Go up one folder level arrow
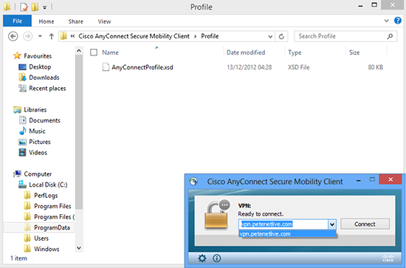 click(51, 36)
